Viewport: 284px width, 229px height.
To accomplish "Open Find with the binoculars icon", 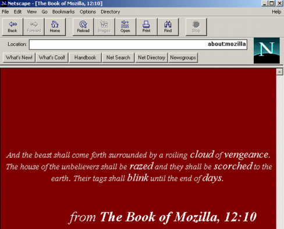I will 168,27.
